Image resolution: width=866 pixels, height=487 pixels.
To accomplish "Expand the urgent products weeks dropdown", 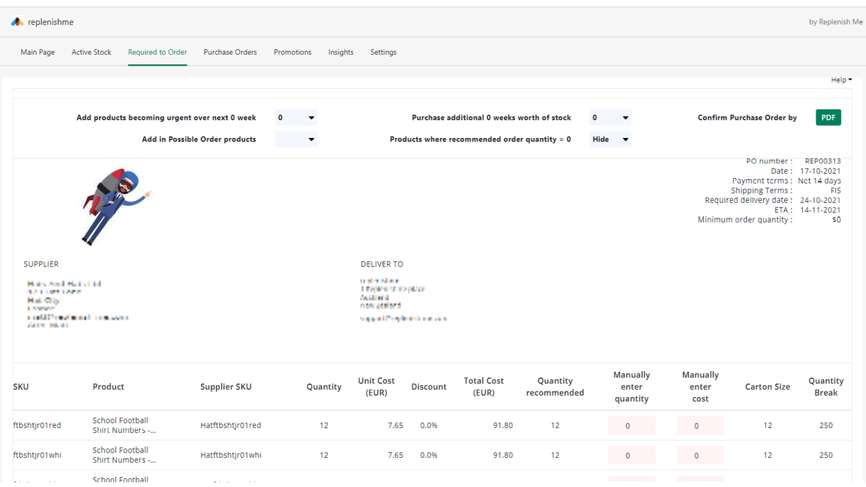I will click(296, 118).
